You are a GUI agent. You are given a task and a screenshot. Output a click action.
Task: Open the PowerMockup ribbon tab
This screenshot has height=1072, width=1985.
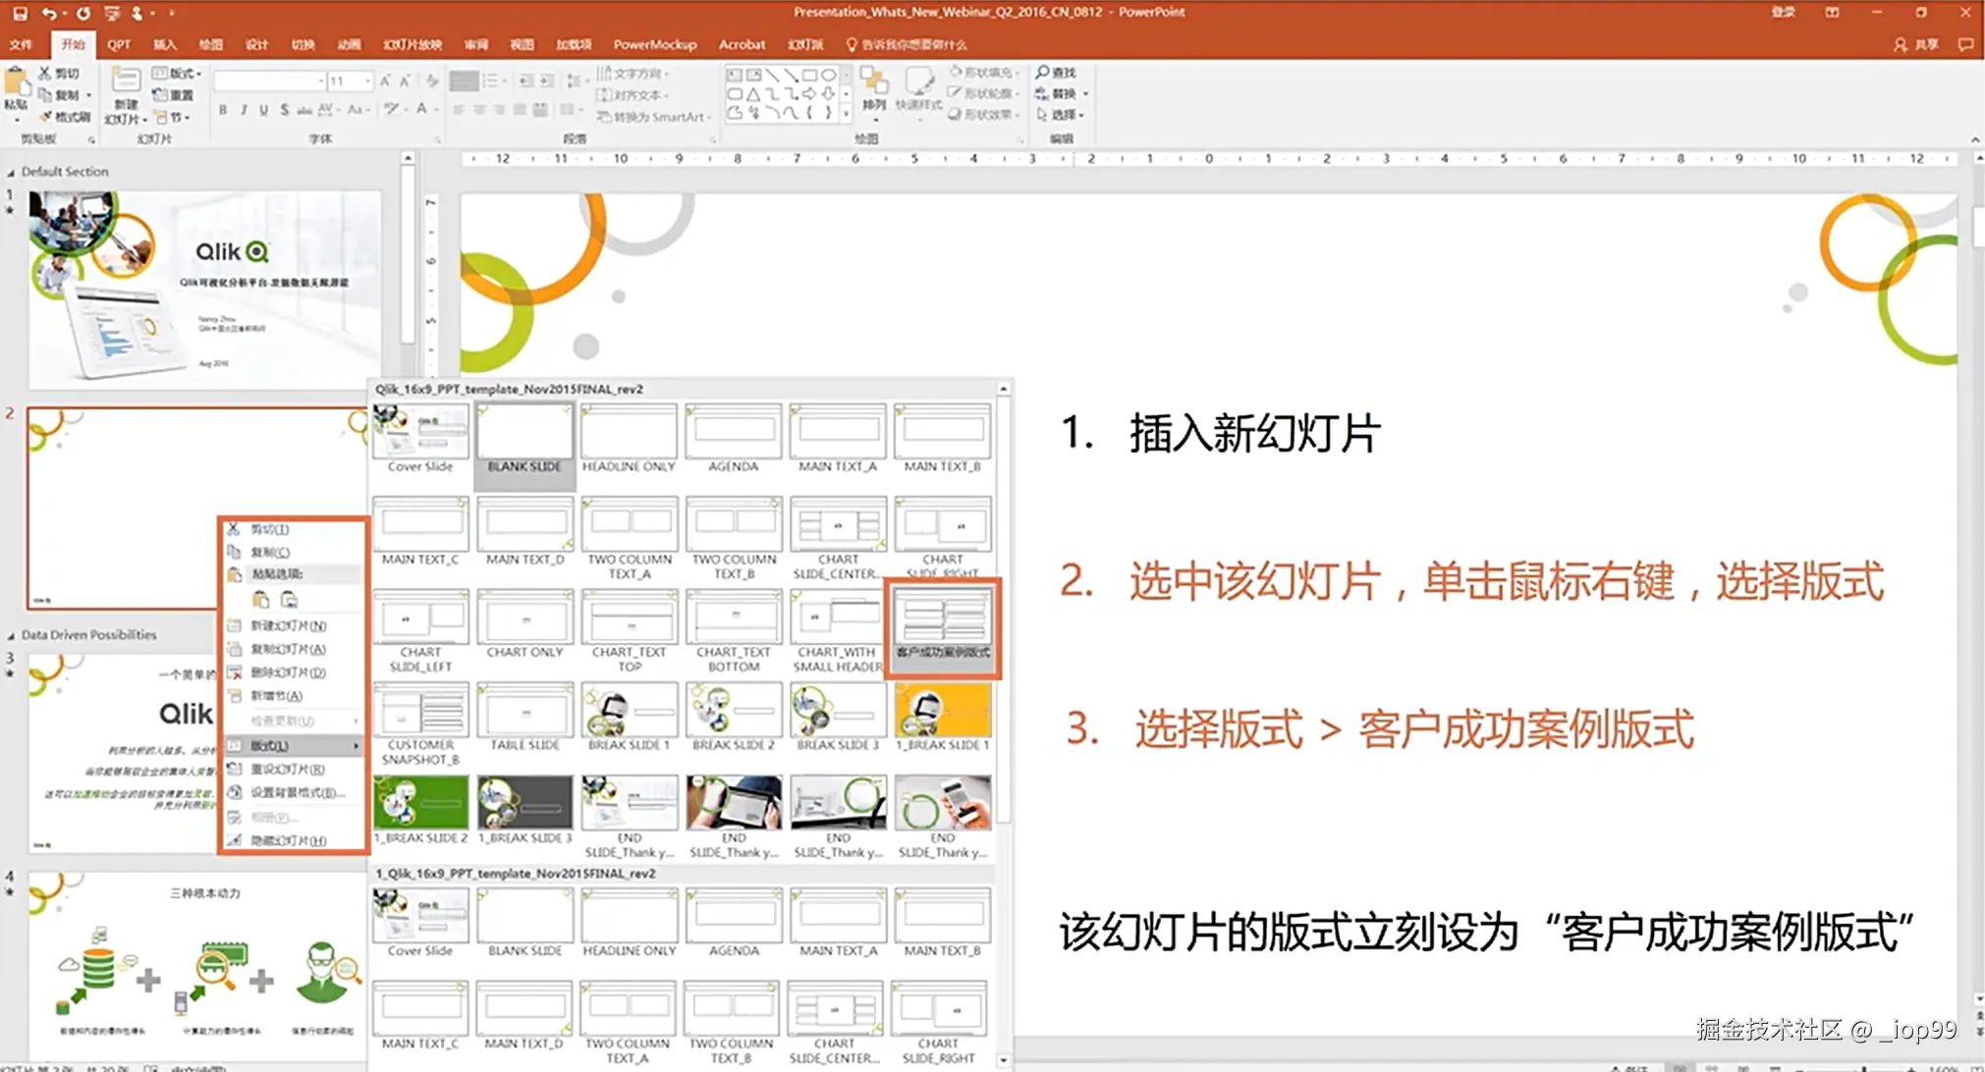click(654, 44)
